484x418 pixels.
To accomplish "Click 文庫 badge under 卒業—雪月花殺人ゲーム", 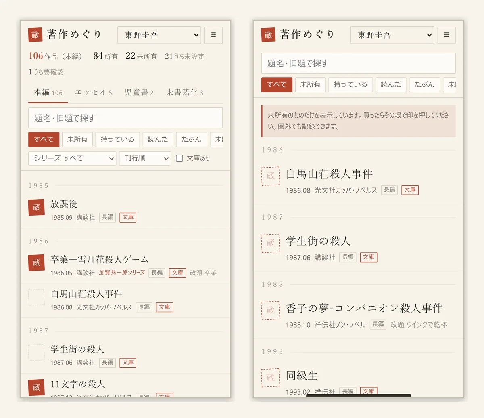I will (x=177, y=273).
